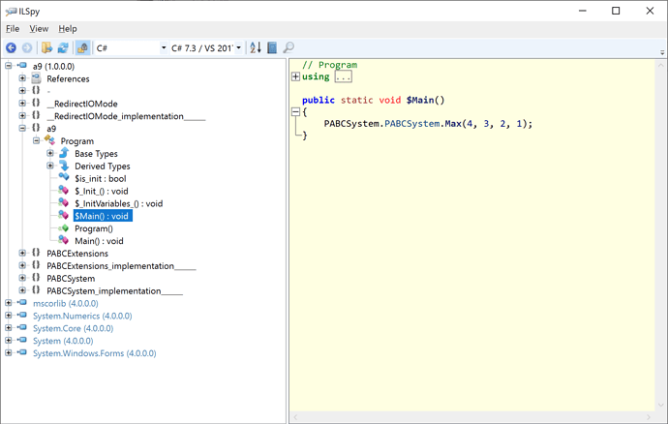This screenshot has height=424, width=668.
Task: Expand the PABCExtensions namespace
Action: 22,253
